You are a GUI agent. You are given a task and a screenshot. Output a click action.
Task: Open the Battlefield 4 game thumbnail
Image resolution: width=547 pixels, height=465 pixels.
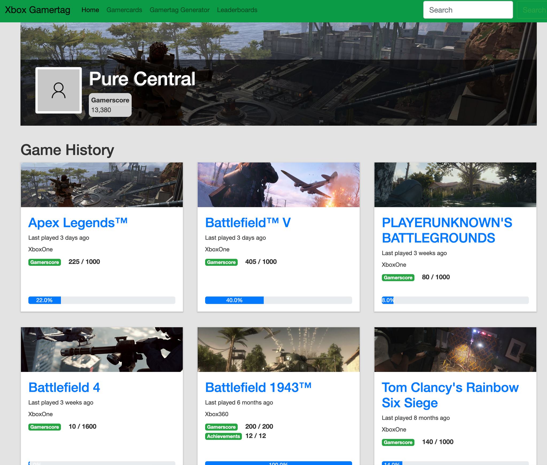(102, 349)
